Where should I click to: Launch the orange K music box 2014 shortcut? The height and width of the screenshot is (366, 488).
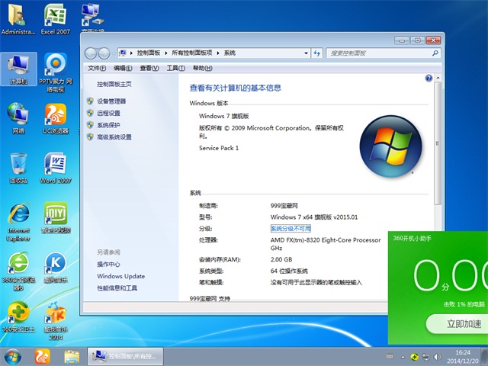click(x=56, y=320)
